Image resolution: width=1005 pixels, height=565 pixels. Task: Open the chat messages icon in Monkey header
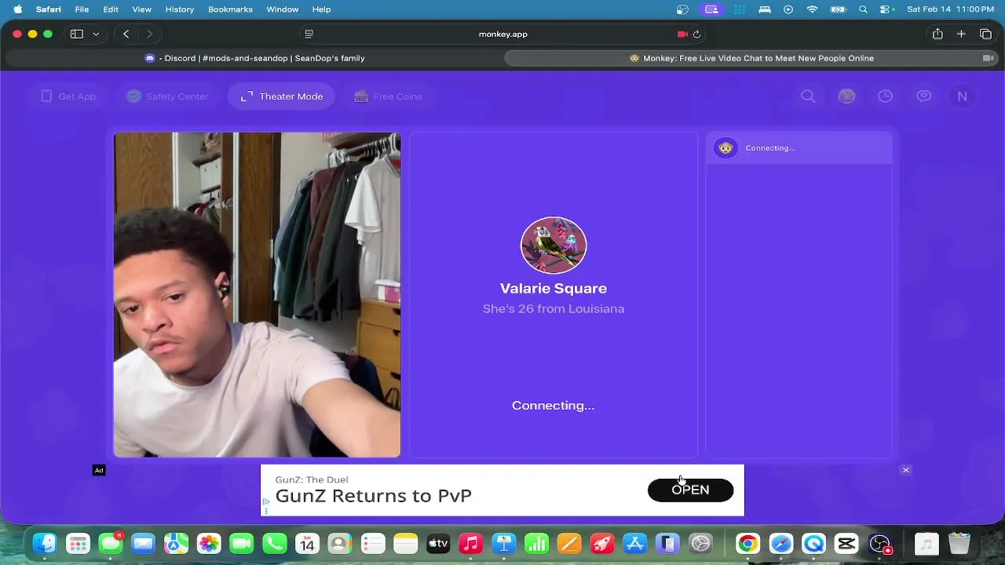pos(924,97)
